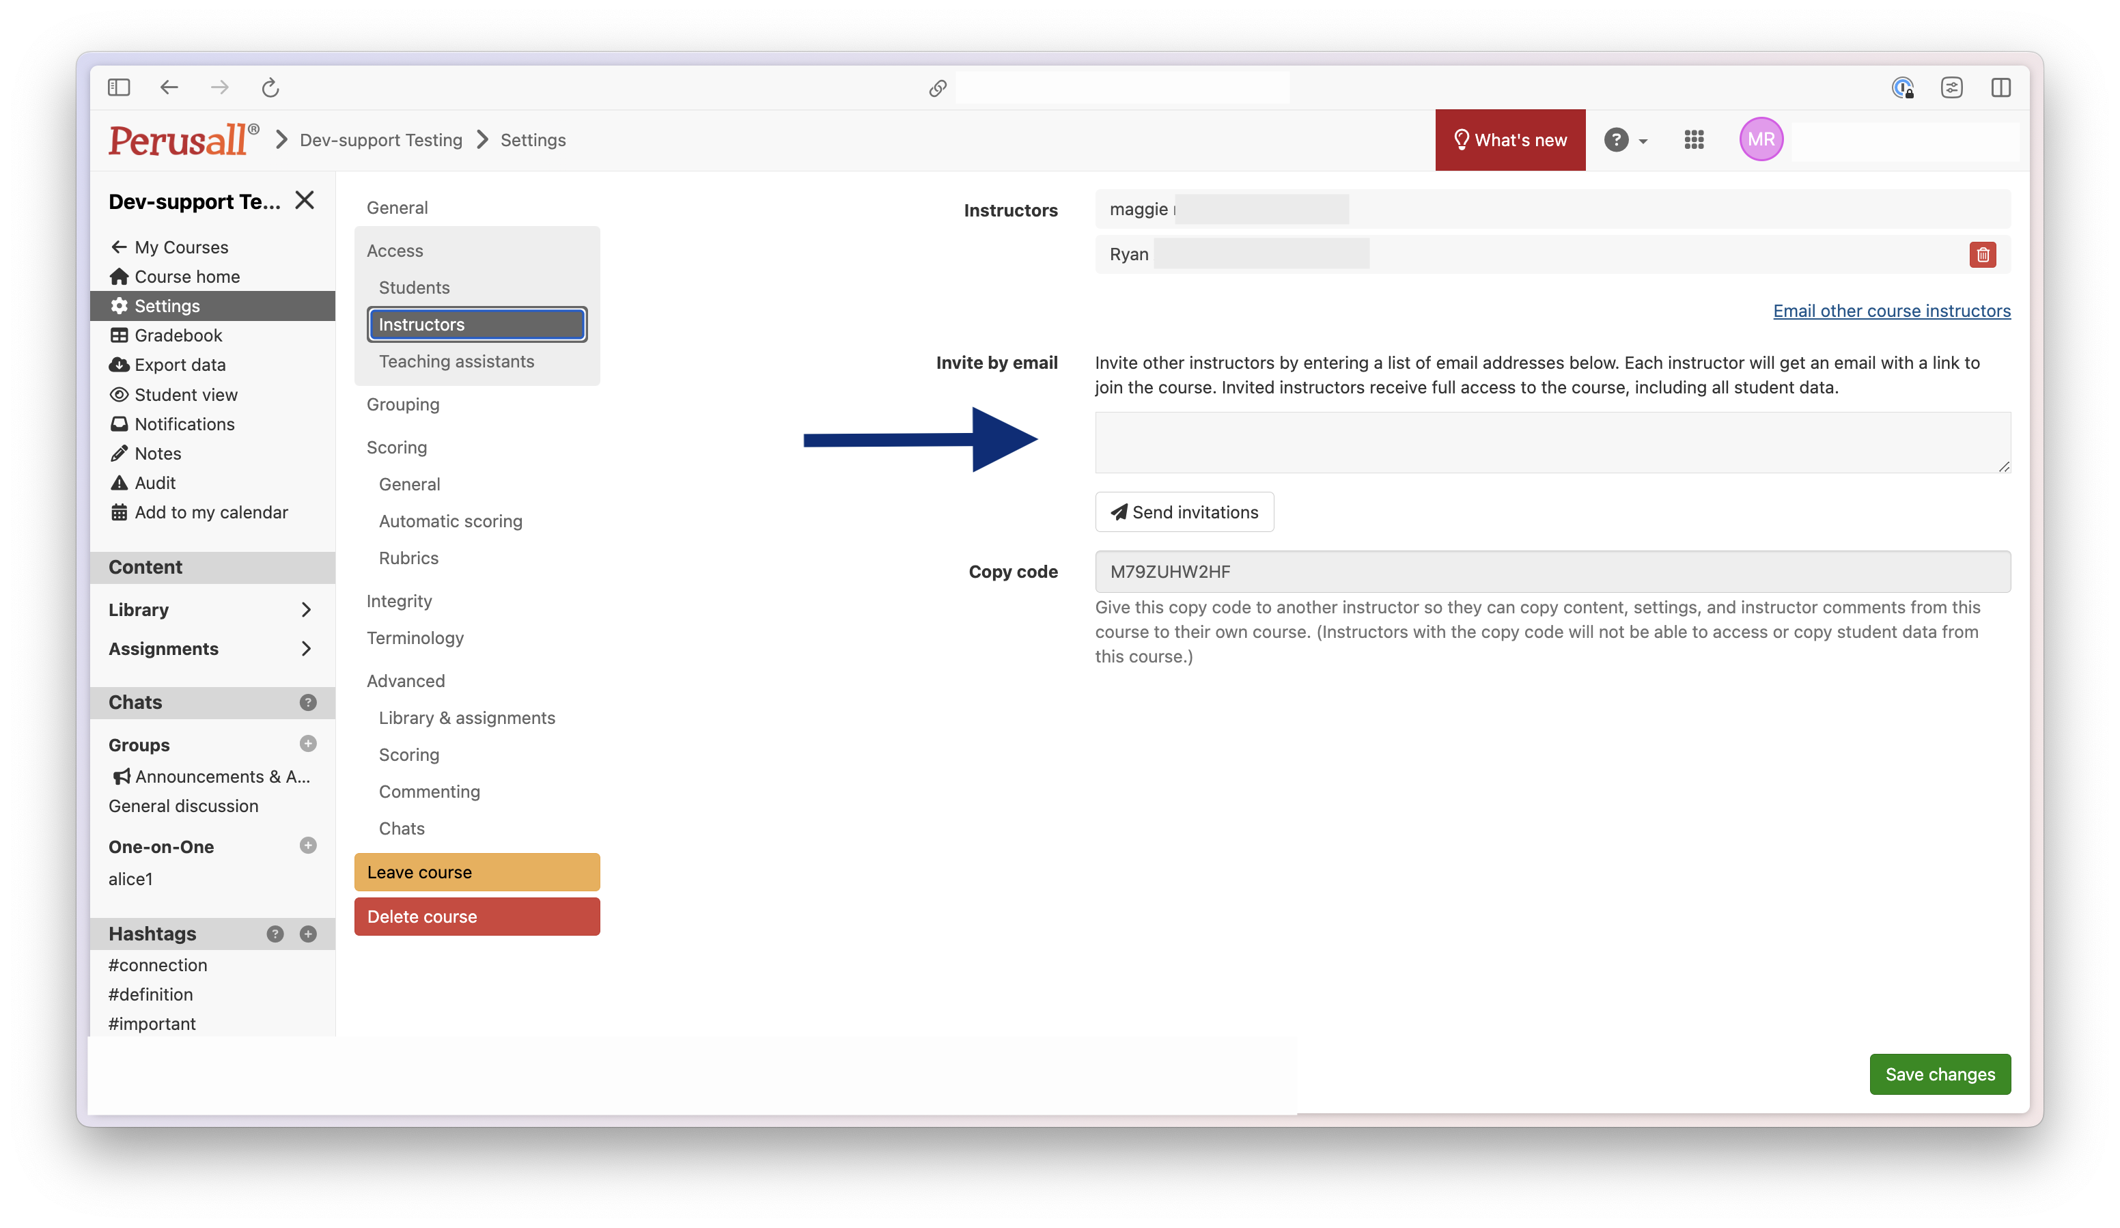Click the browser reload icon

(270, 87)
